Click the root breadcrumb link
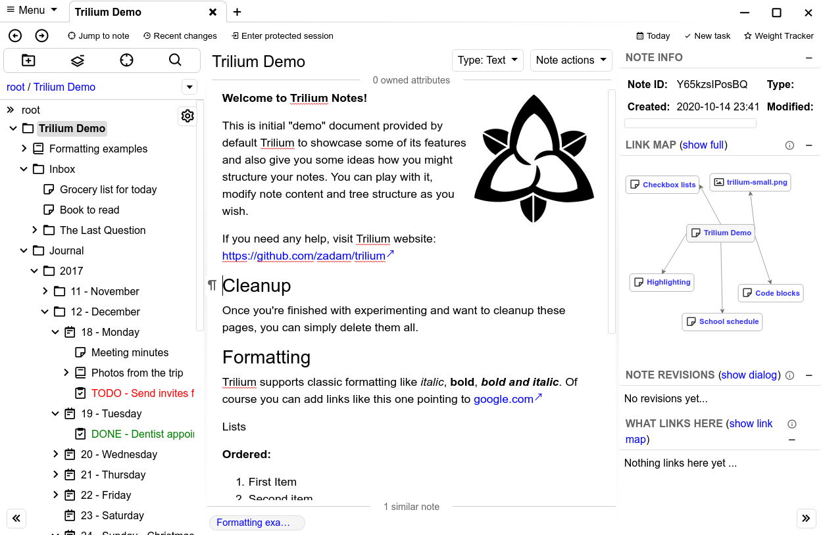Image resolution: width=823 pixels, height=535 pixels. [16, 87]
